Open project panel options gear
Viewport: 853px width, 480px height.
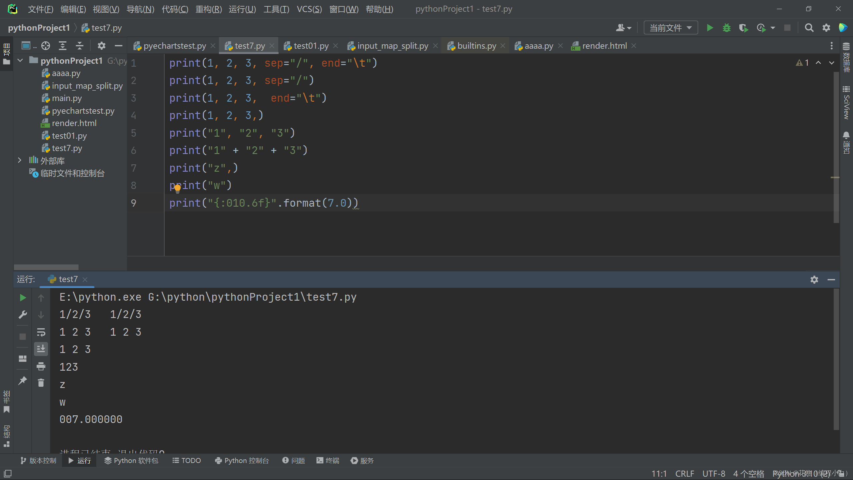tap(101, 46)
